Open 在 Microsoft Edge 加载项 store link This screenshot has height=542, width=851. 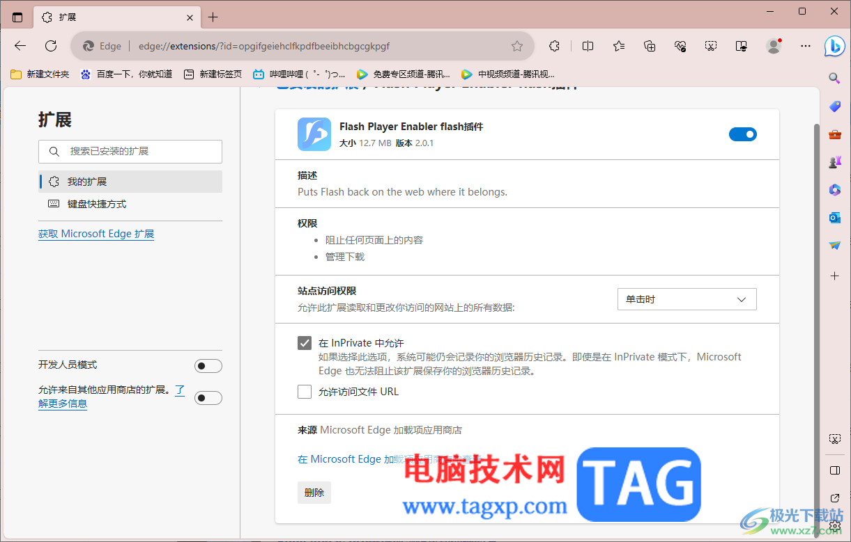tap(390, 459)
